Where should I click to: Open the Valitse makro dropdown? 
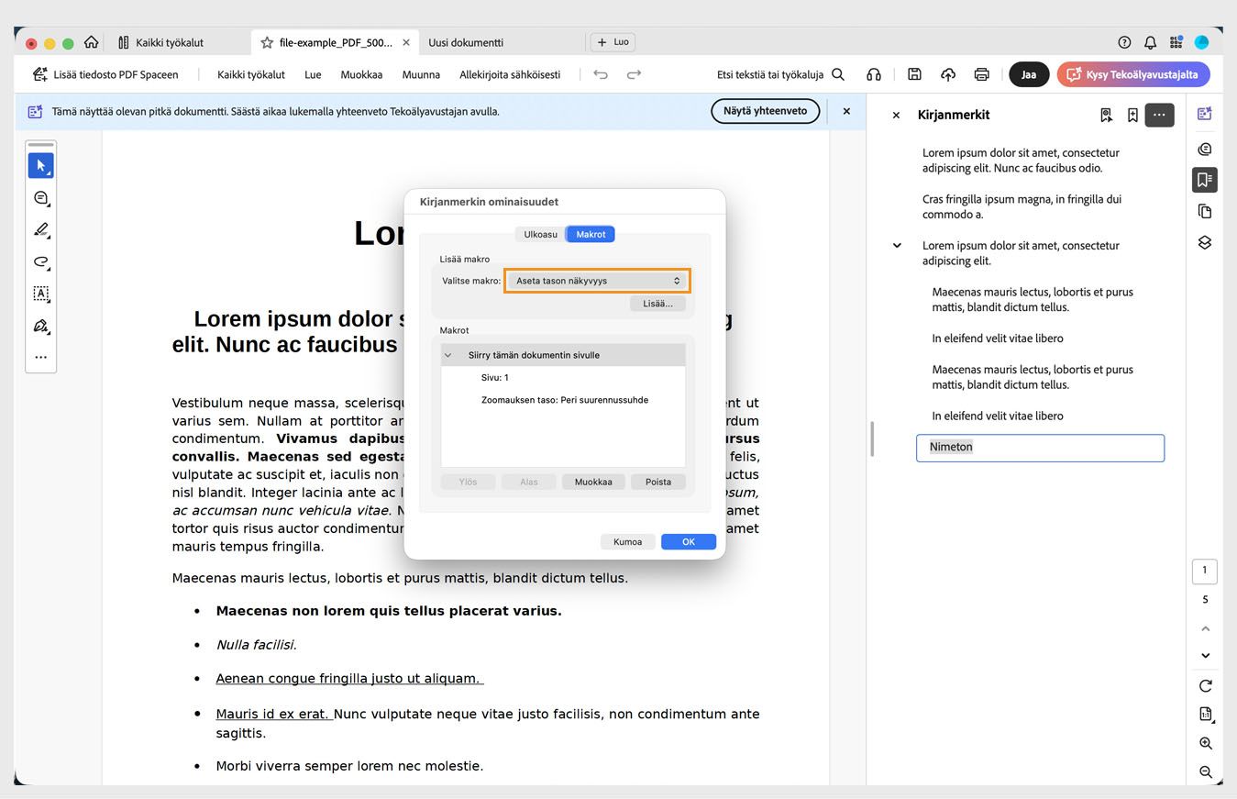[x=597, y=281]
